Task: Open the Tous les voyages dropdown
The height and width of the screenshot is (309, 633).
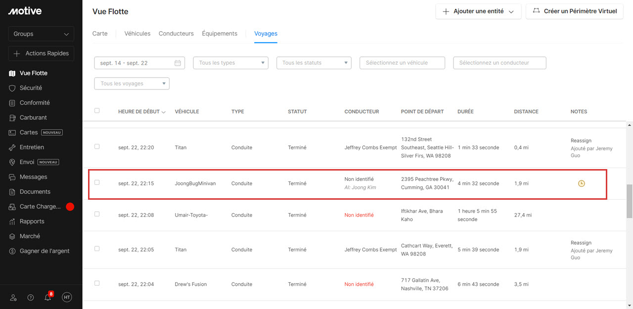Action: (x=132, y=84)
